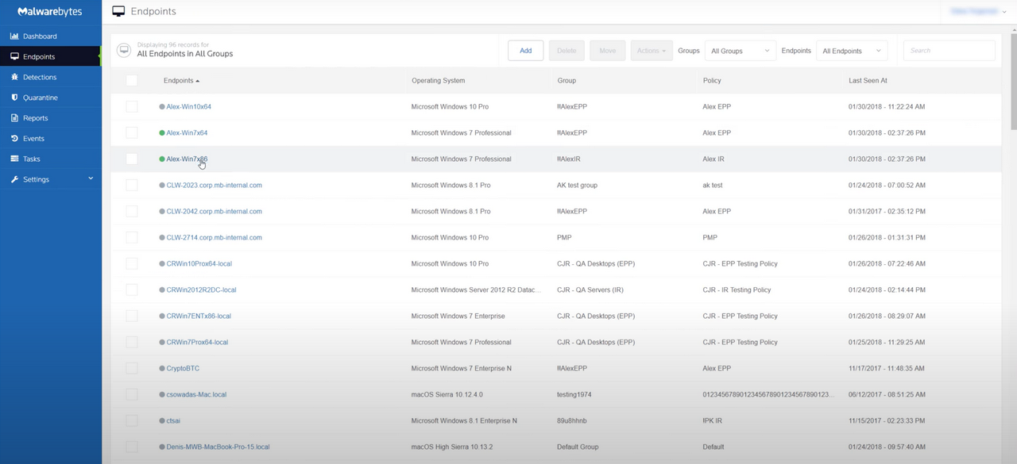
Task: Open the All Groups dropdown
Action: click(739, 50)
